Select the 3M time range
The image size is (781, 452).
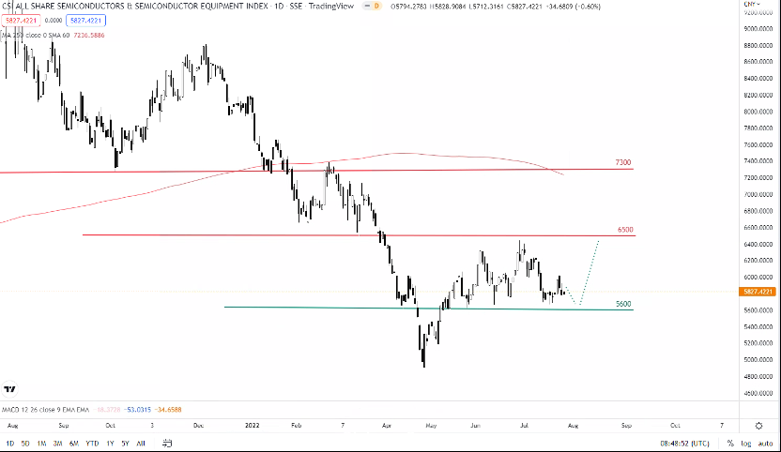click(58, 443)
